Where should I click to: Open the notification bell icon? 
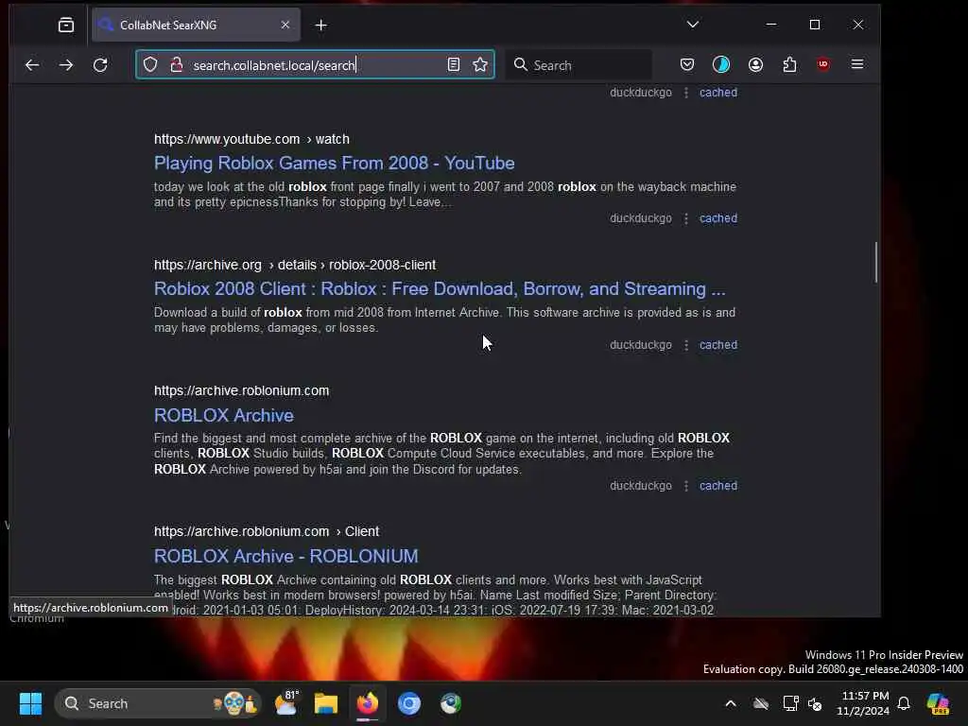pos(904,703)
